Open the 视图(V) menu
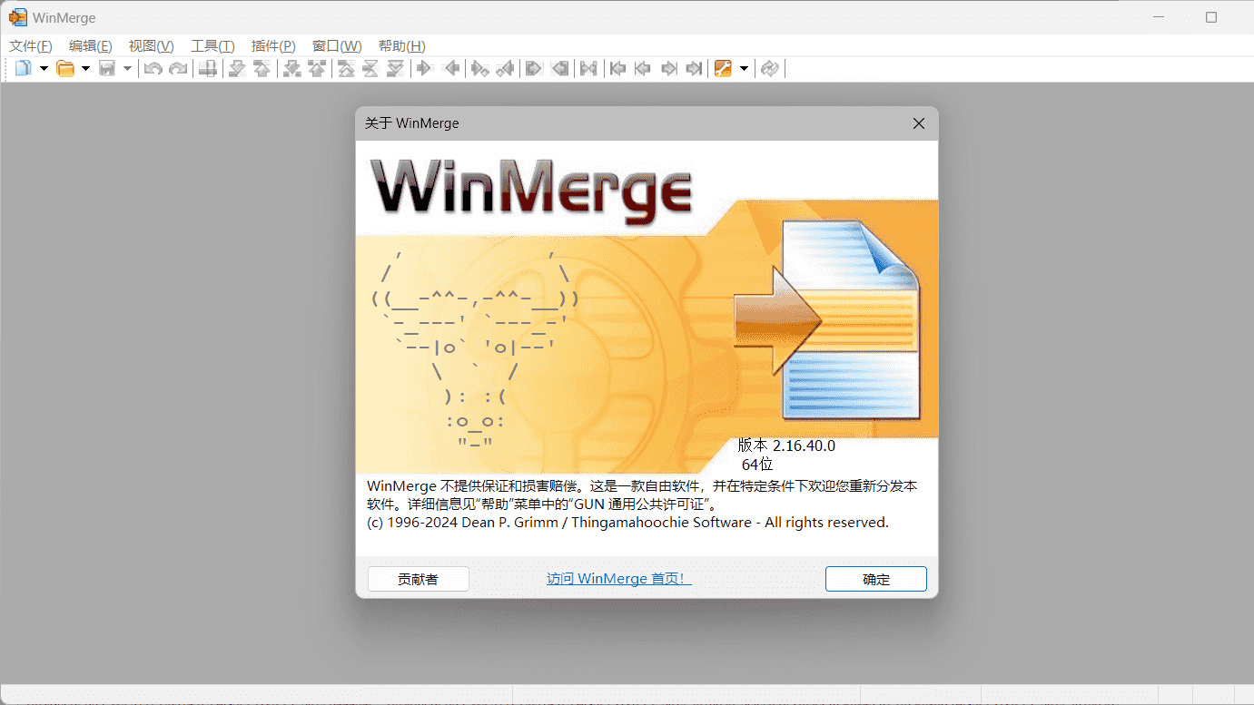The image size is (1254, 705). [x=151, y=46]
